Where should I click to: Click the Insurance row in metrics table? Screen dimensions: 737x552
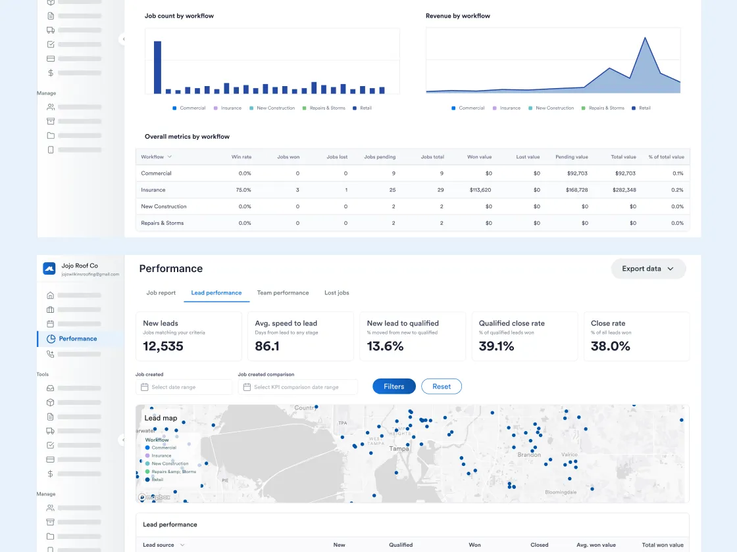413,190
